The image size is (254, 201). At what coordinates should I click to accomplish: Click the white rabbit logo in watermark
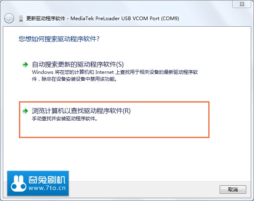pos(19,184)
